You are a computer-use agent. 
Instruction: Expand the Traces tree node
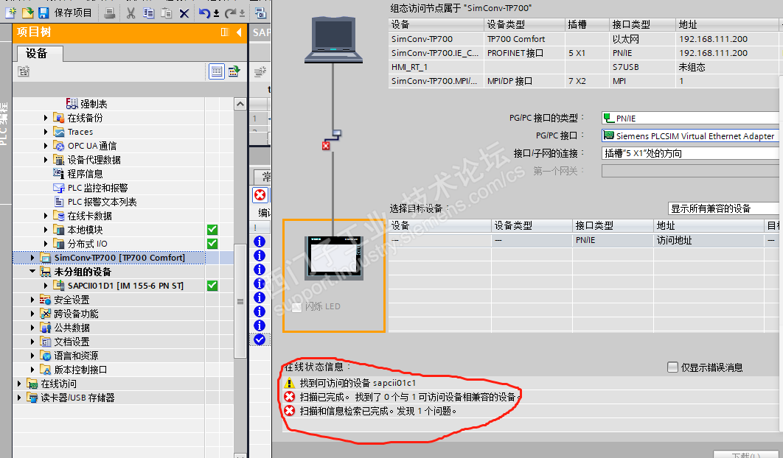coord(46,132)
